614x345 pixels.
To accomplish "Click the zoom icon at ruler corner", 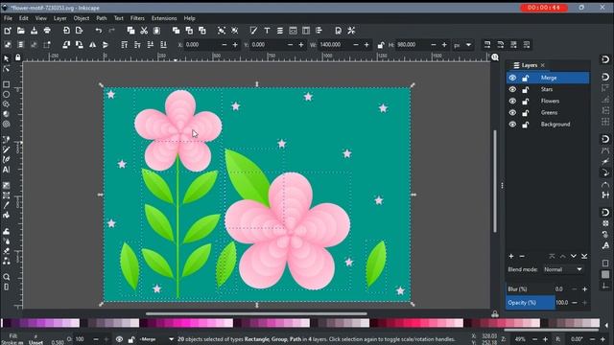I will [495, 57].
